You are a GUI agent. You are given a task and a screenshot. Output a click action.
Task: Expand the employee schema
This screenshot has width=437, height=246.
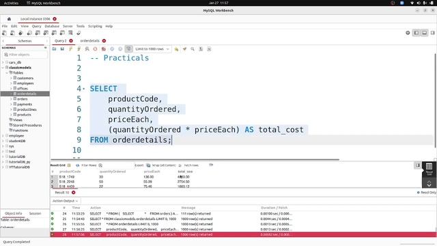coord(3,135)
